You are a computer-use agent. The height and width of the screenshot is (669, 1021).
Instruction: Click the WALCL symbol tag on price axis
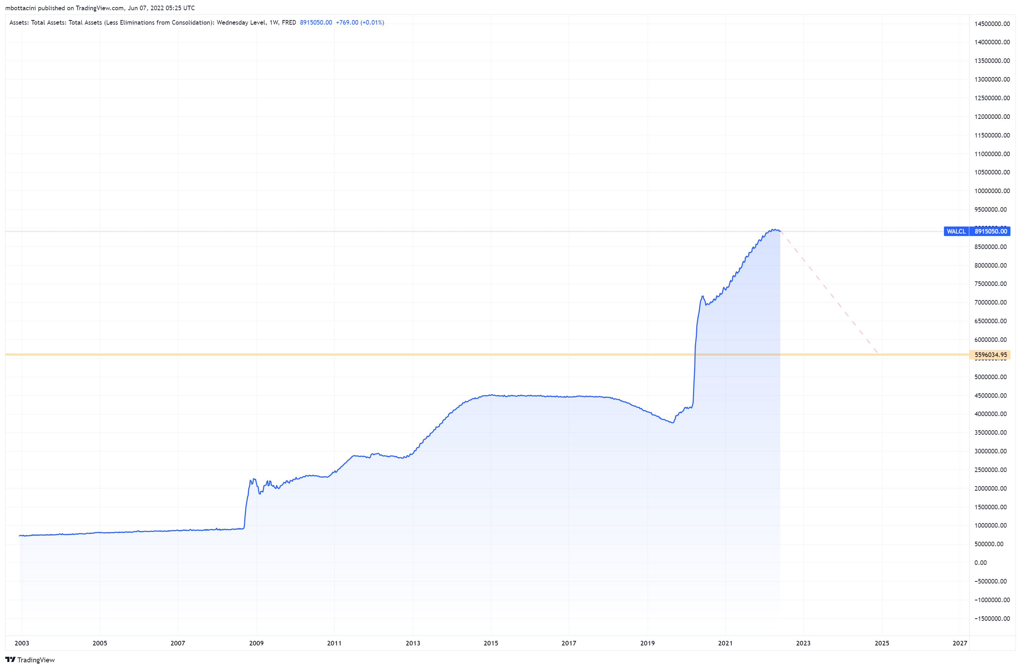(956, 231)
